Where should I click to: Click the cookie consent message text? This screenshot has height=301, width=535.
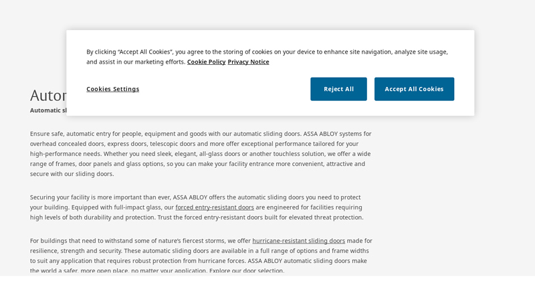(267, 52)
